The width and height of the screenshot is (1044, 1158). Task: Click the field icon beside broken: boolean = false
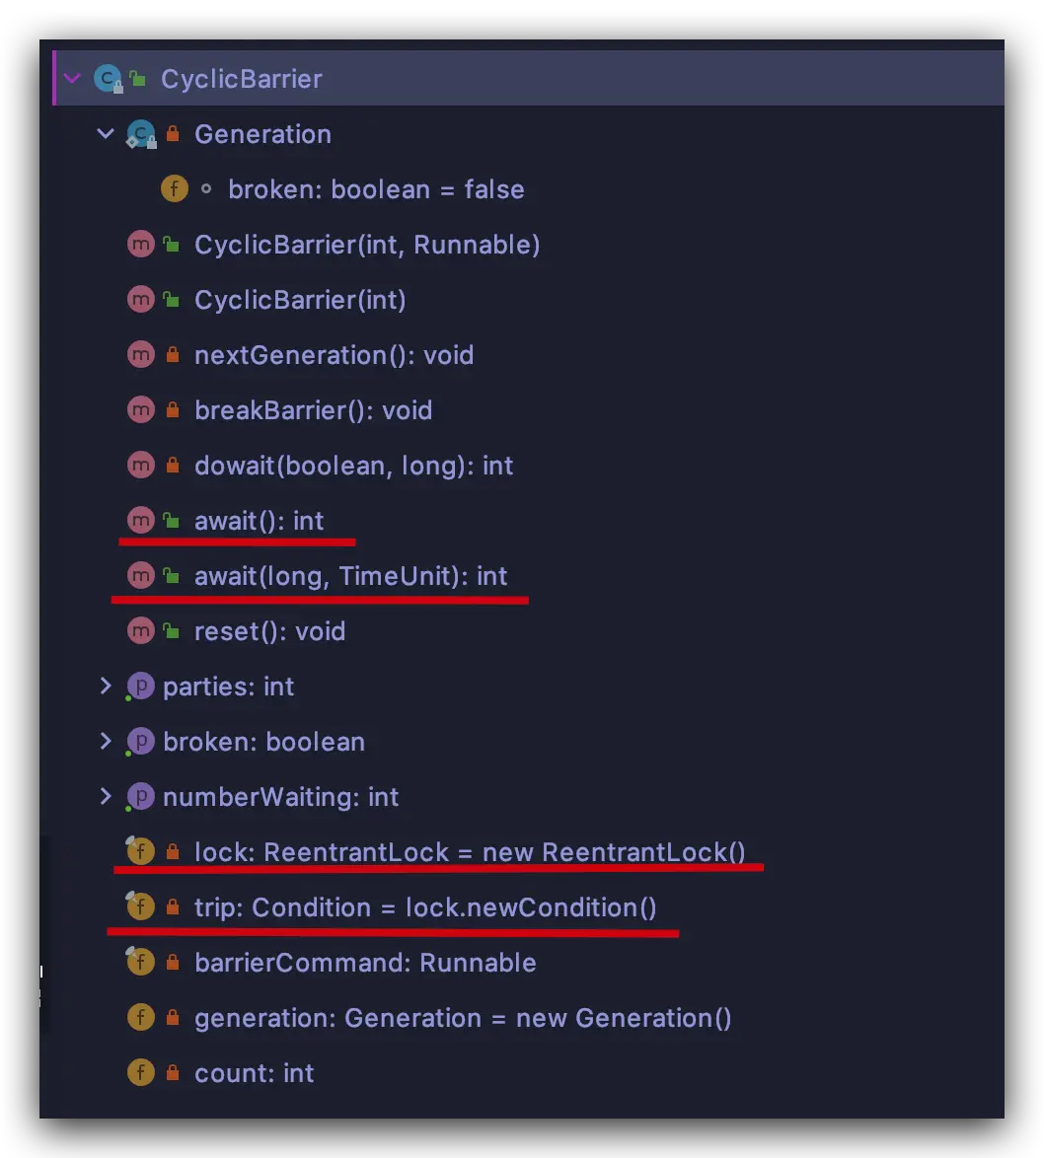[175, 189]
